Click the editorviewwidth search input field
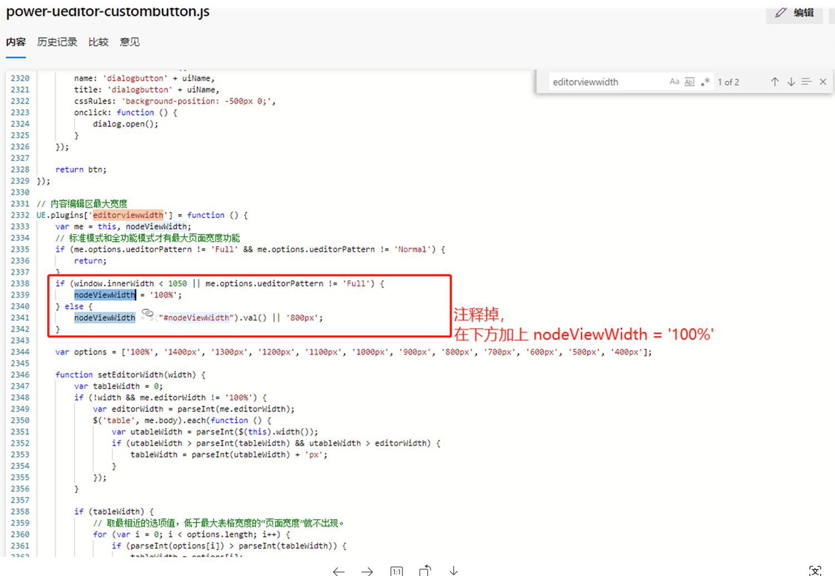This screenshot has width=835, height=576. click(607, 82)
